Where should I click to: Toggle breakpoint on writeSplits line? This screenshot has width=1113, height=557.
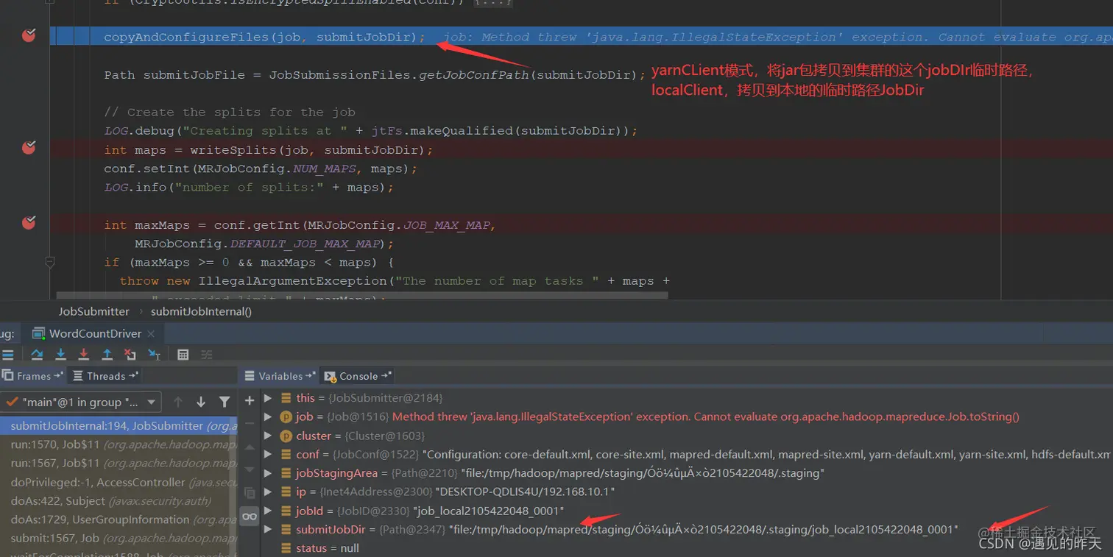click(x=29, y=147)
